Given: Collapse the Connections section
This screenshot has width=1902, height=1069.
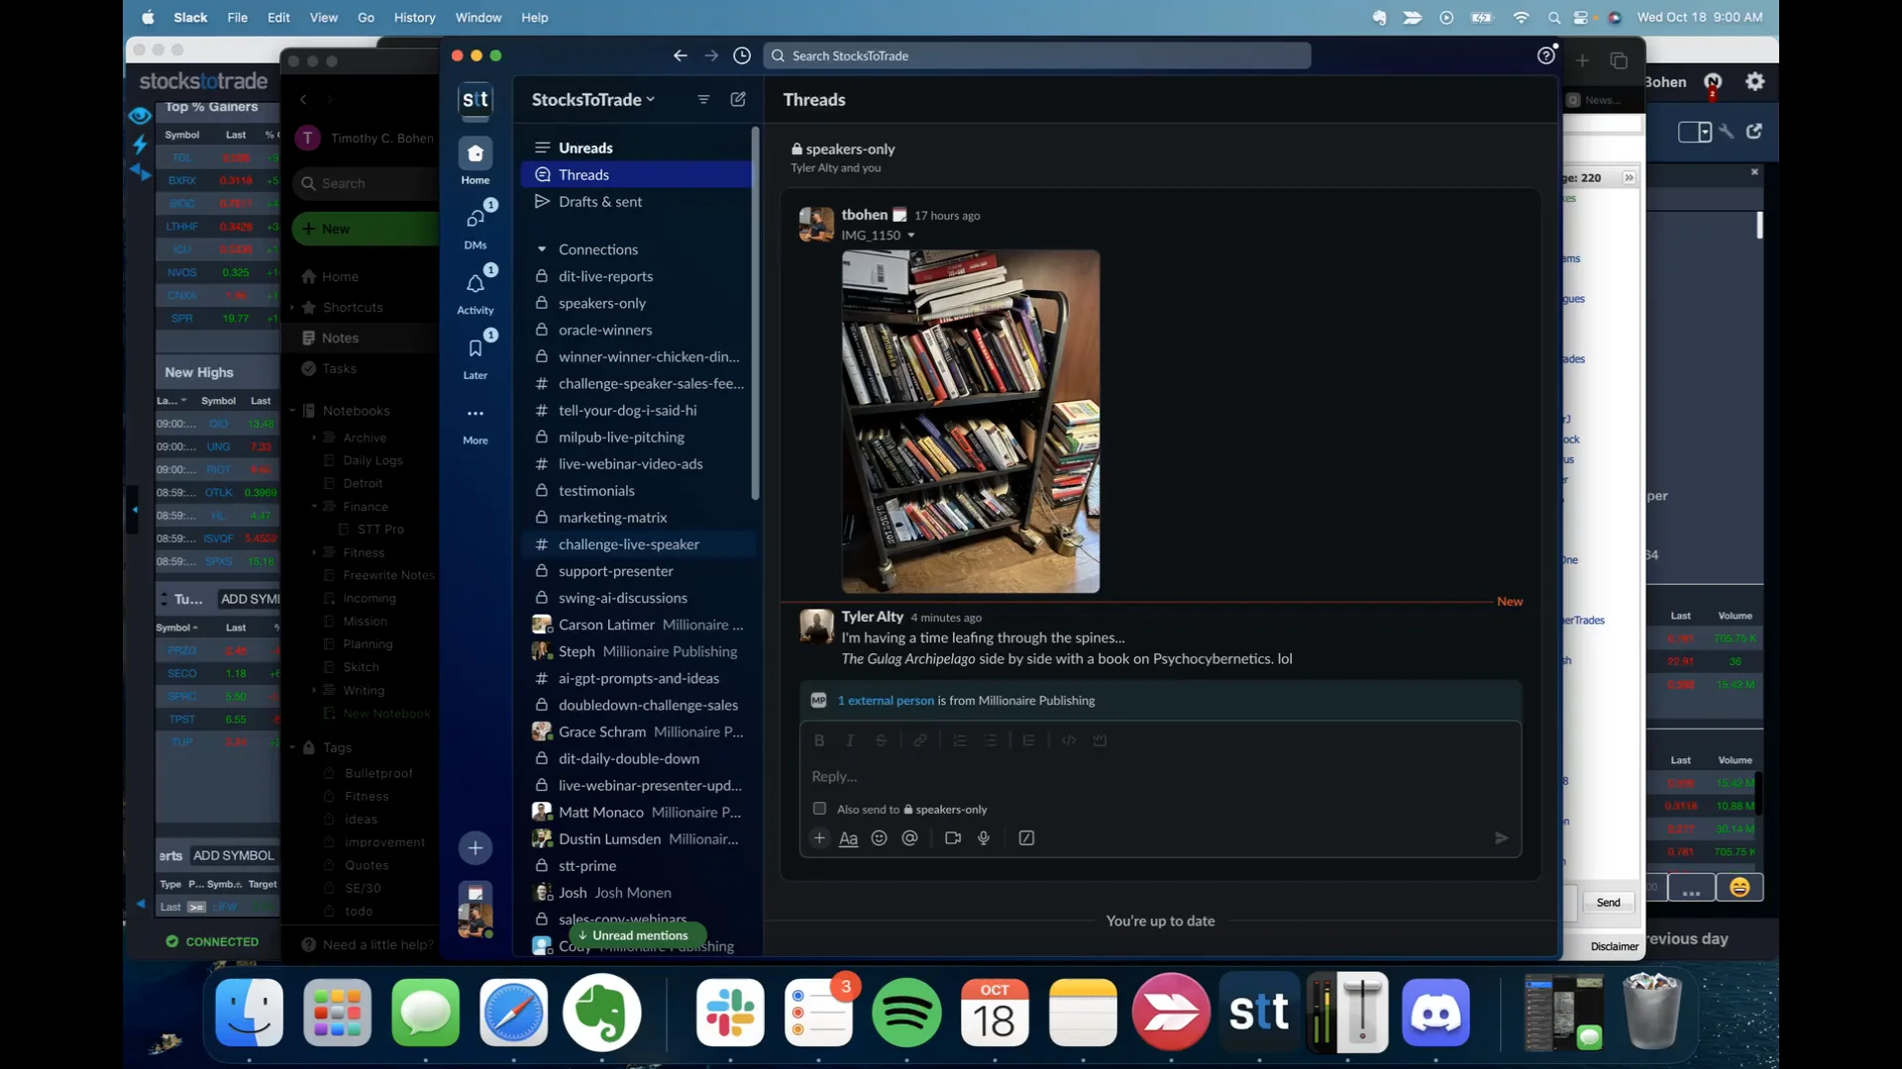Looking at the screenshot, I should 542,249.
